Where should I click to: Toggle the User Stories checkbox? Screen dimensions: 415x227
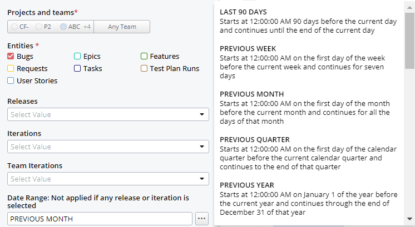(11, 81)
